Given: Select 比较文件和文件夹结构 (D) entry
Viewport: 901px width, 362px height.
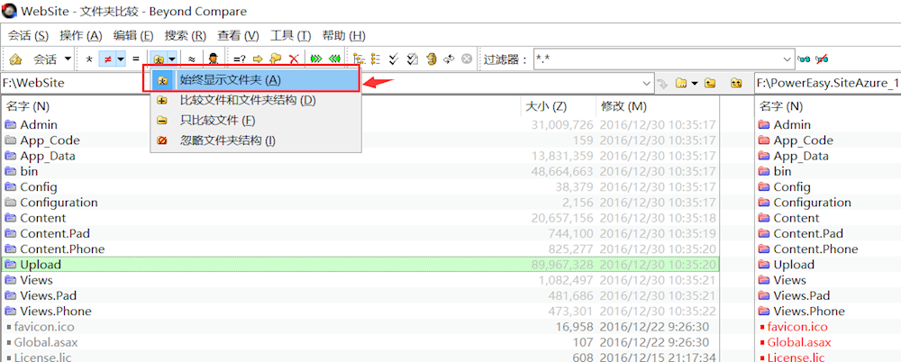Looking at the screenshot, I should point(256,101).
